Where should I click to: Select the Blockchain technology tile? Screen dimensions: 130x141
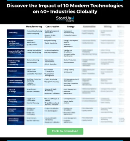(x=15, y=72)
